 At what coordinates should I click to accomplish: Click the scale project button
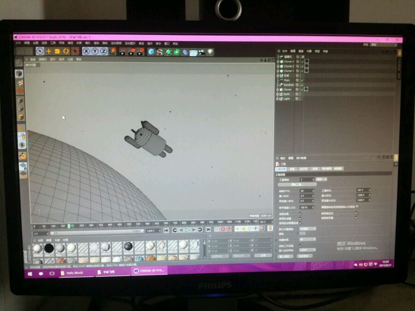tap(297, 184)
